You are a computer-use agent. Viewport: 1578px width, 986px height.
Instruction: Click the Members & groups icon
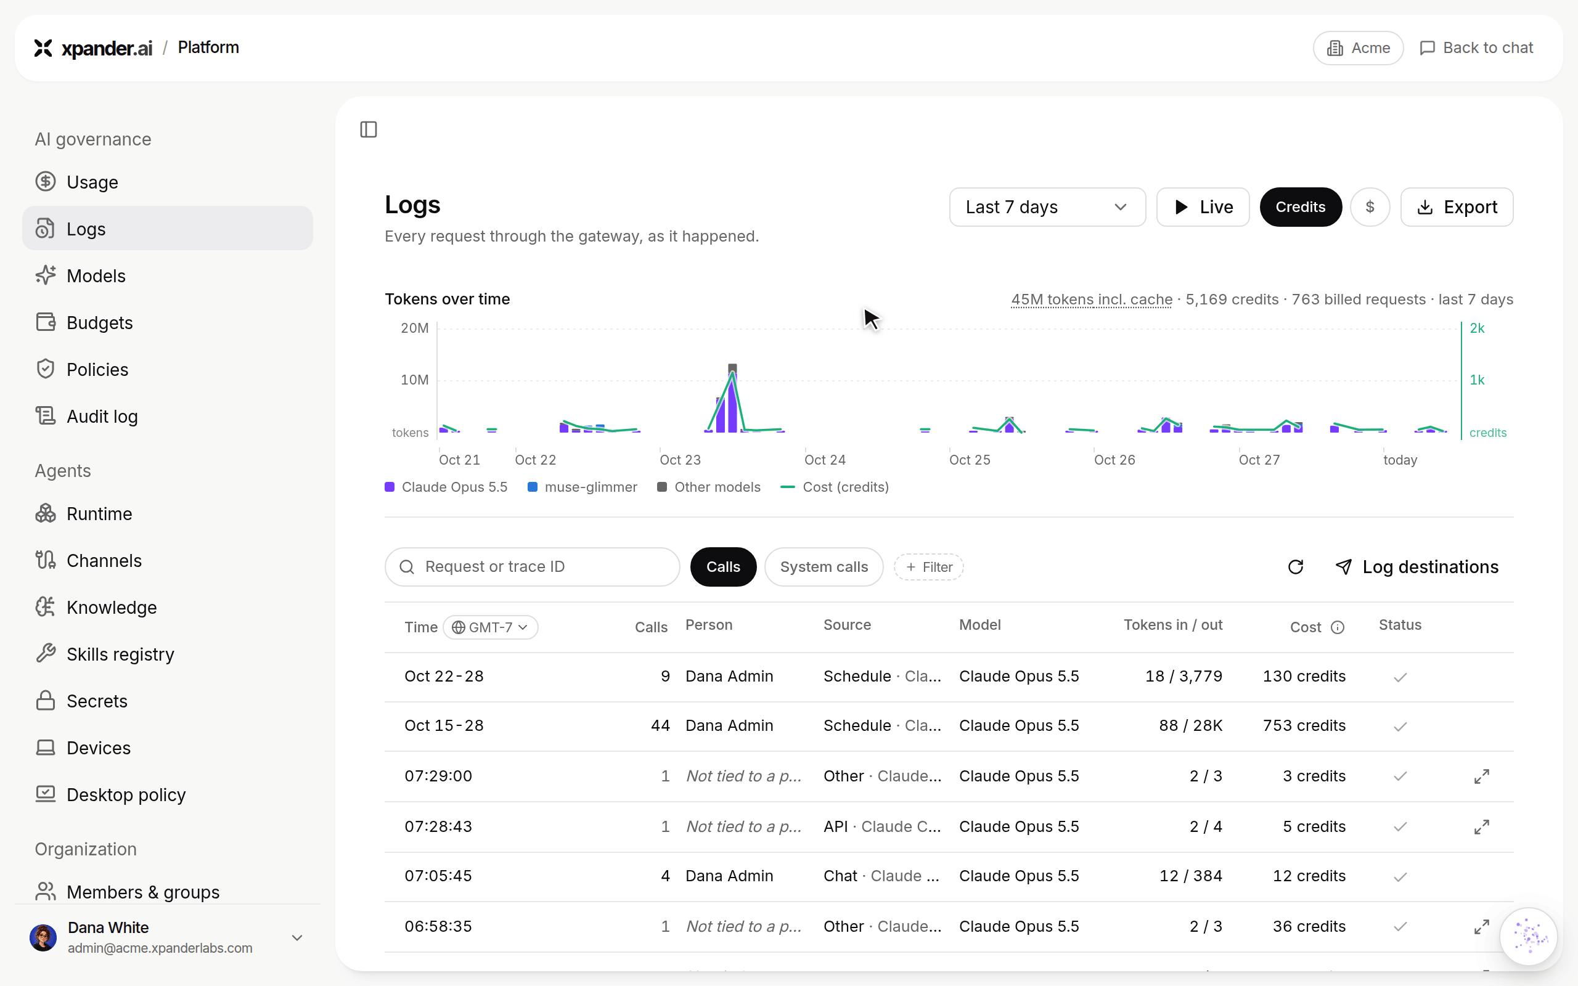coord(46,892)
